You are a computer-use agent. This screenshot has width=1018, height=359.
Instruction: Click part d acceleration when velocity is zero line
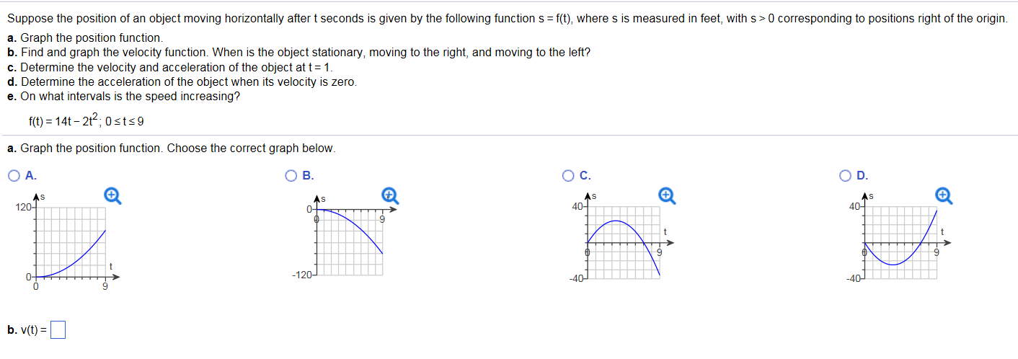(182, 81)
